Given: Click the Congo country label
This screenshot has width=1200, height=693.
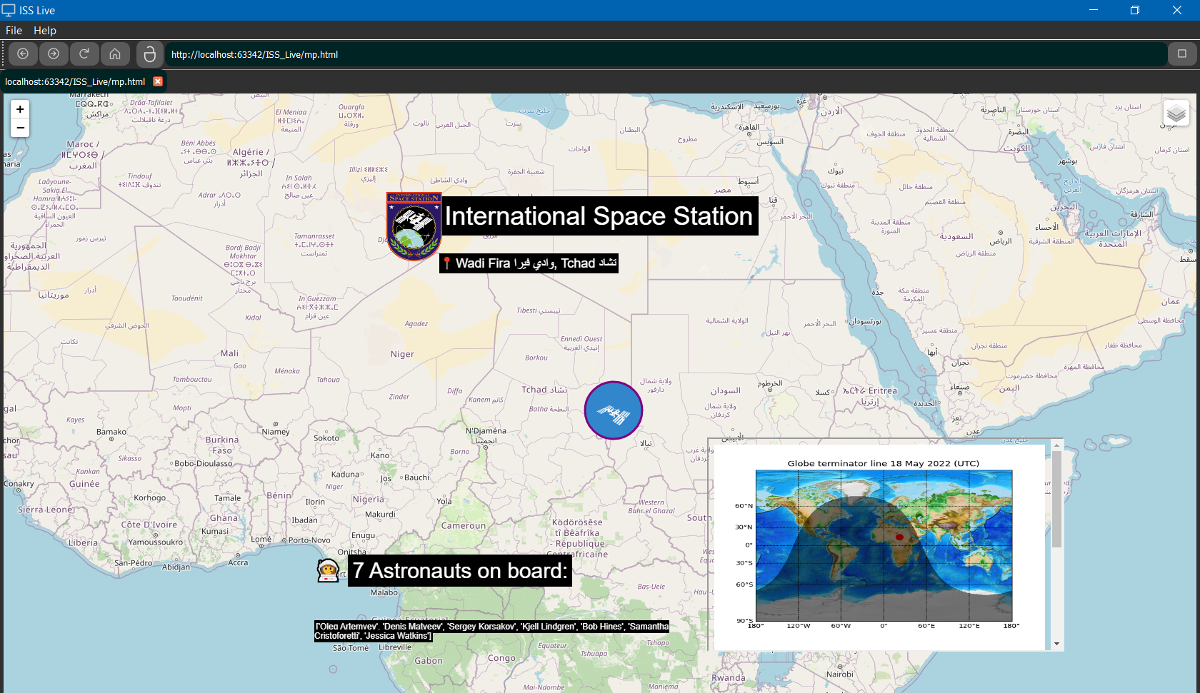Looking at the screenshot, I should pos(501,658).
